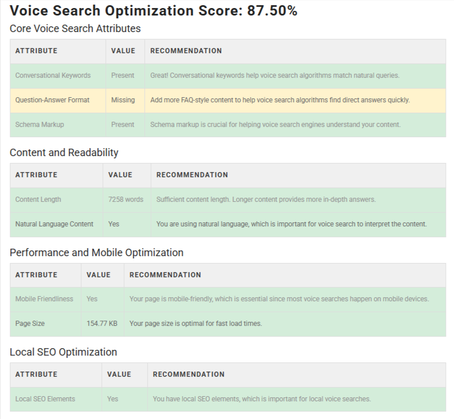Image resolution: width=454 pixels, height=419 pixels.
Task: Click the Value column header in Core Voice table
Action: click(x=123, y=51)
